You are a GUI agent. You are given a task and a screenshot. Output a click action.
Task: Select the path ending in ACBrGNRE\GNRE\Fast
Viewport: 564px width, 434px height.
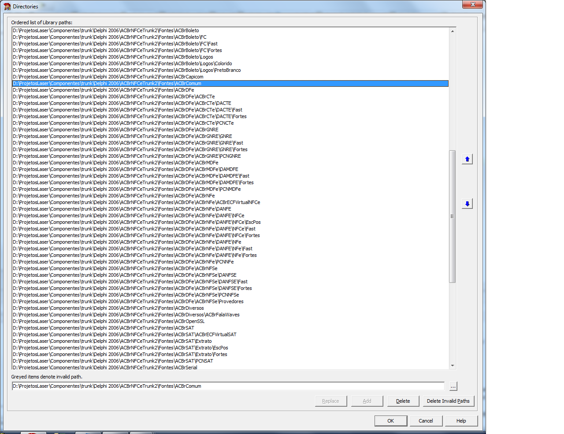coord(230,143)
